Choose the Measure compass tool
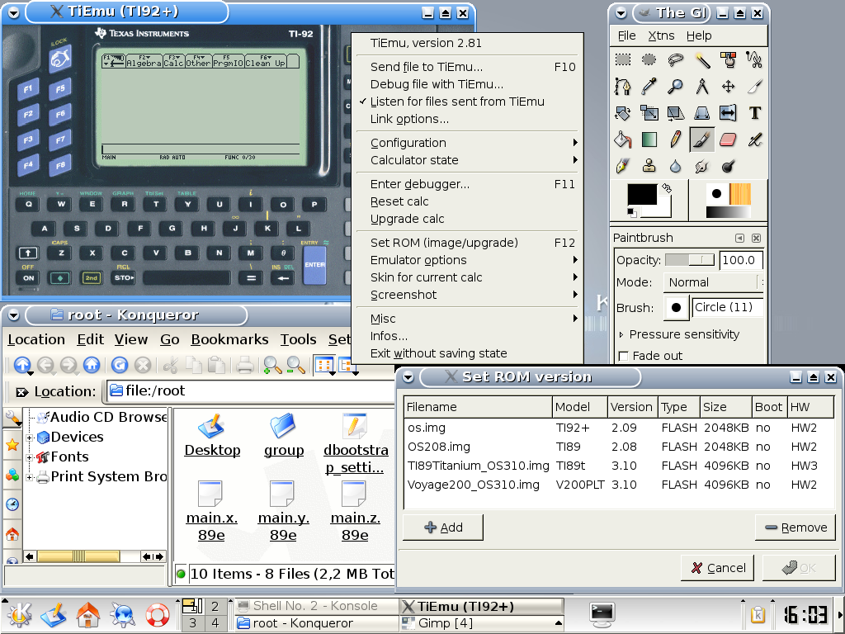 (x=702, y=86)
